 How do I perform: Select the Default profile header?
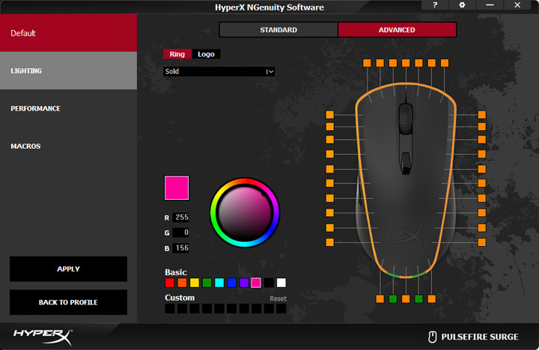[x=68, y=33]
